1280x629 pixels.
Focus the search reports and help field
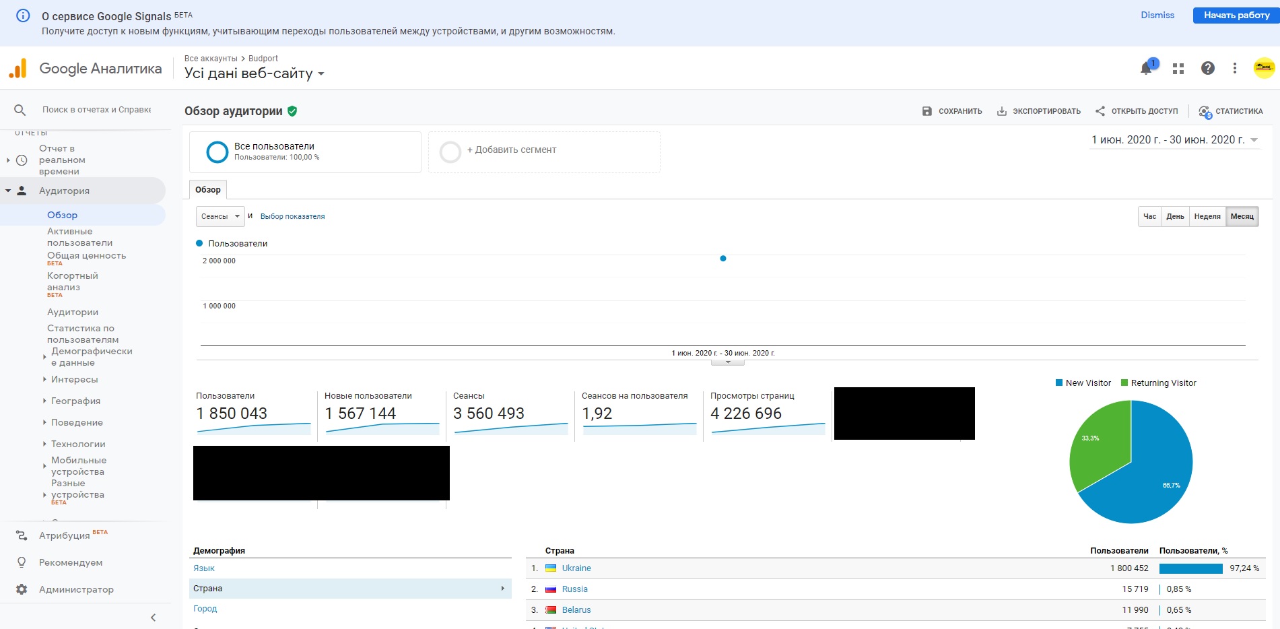(96, 110)
